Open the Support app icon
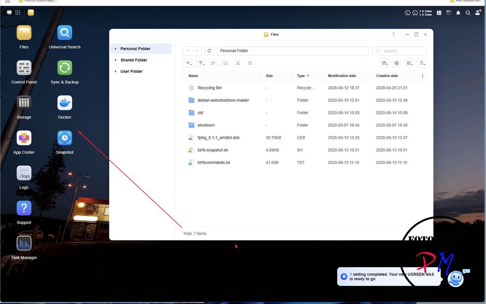Screen dimensions: 486x304 (24, 208)
